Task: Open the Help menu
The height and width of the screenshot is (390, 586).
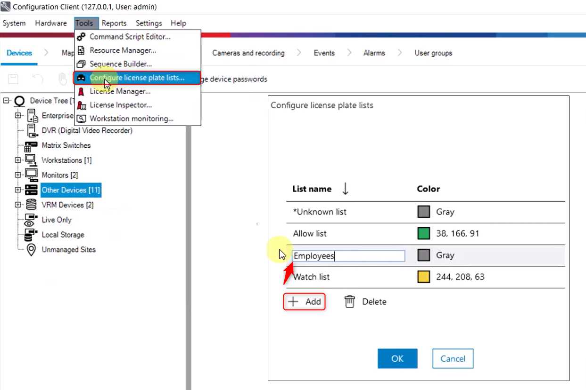Action: [x=178, y=23]
